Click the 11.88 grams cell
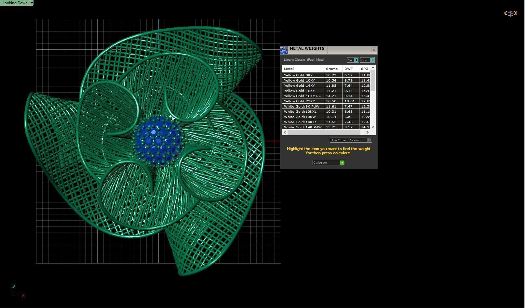 pos(333,85)
